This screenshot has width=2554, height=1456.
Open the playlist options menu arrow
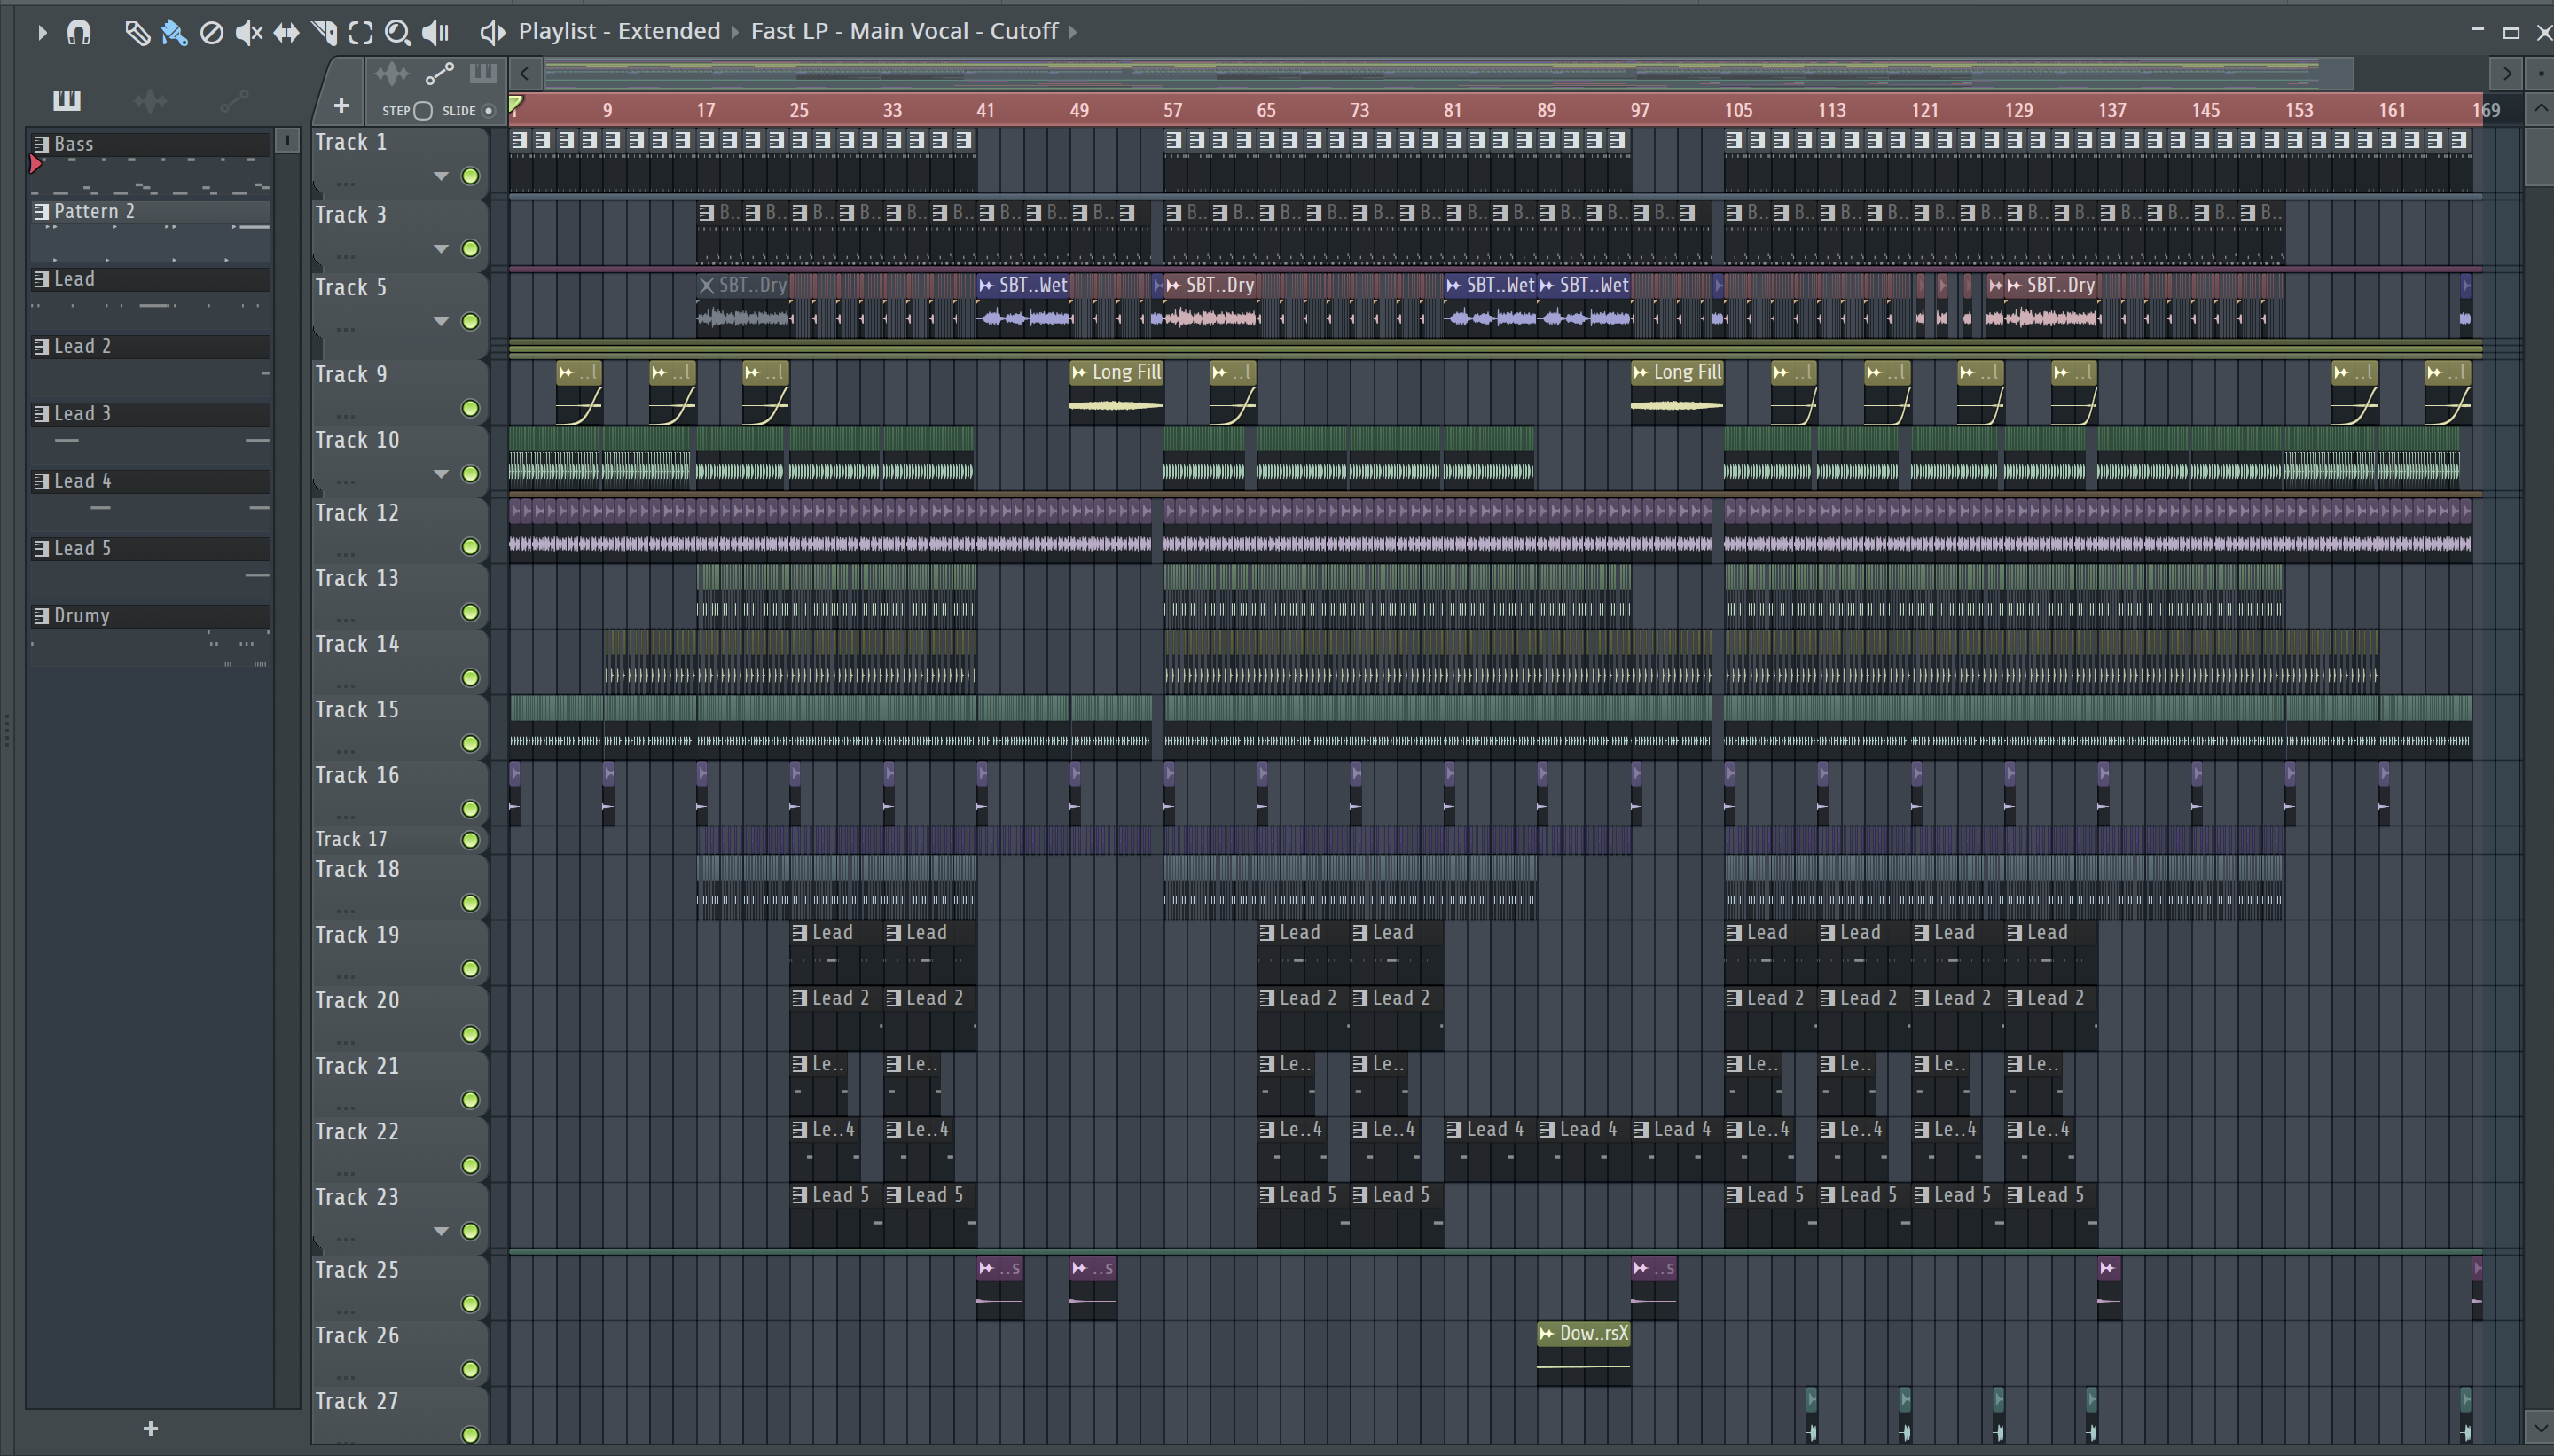[x=42, y=32]
